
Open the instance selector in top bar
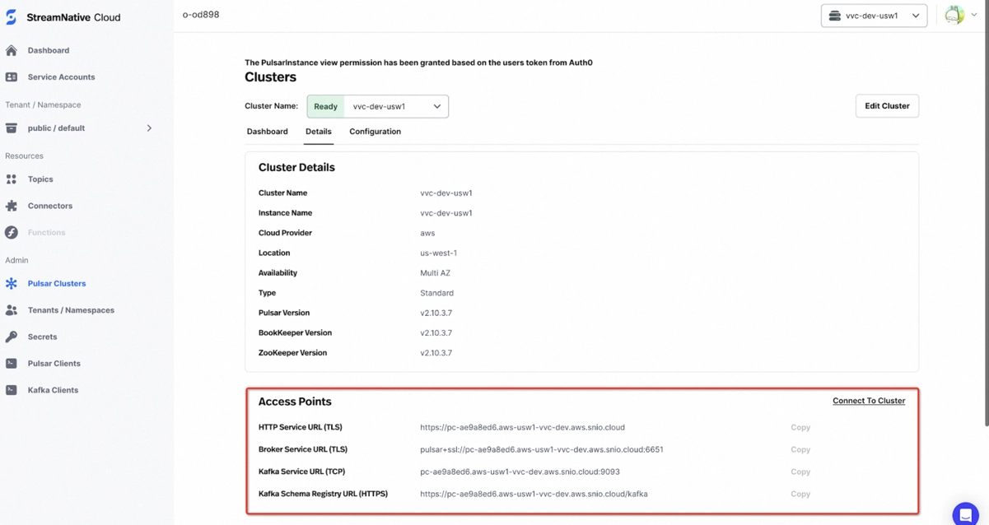[x=874, y=16]
